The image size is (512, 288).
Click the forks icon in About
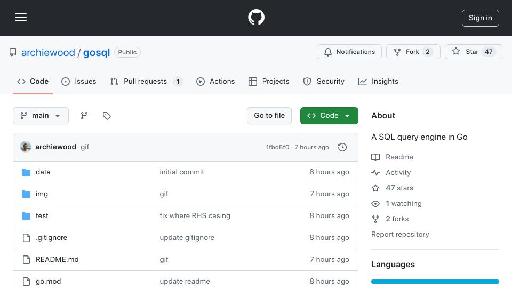tap(375, 219)
